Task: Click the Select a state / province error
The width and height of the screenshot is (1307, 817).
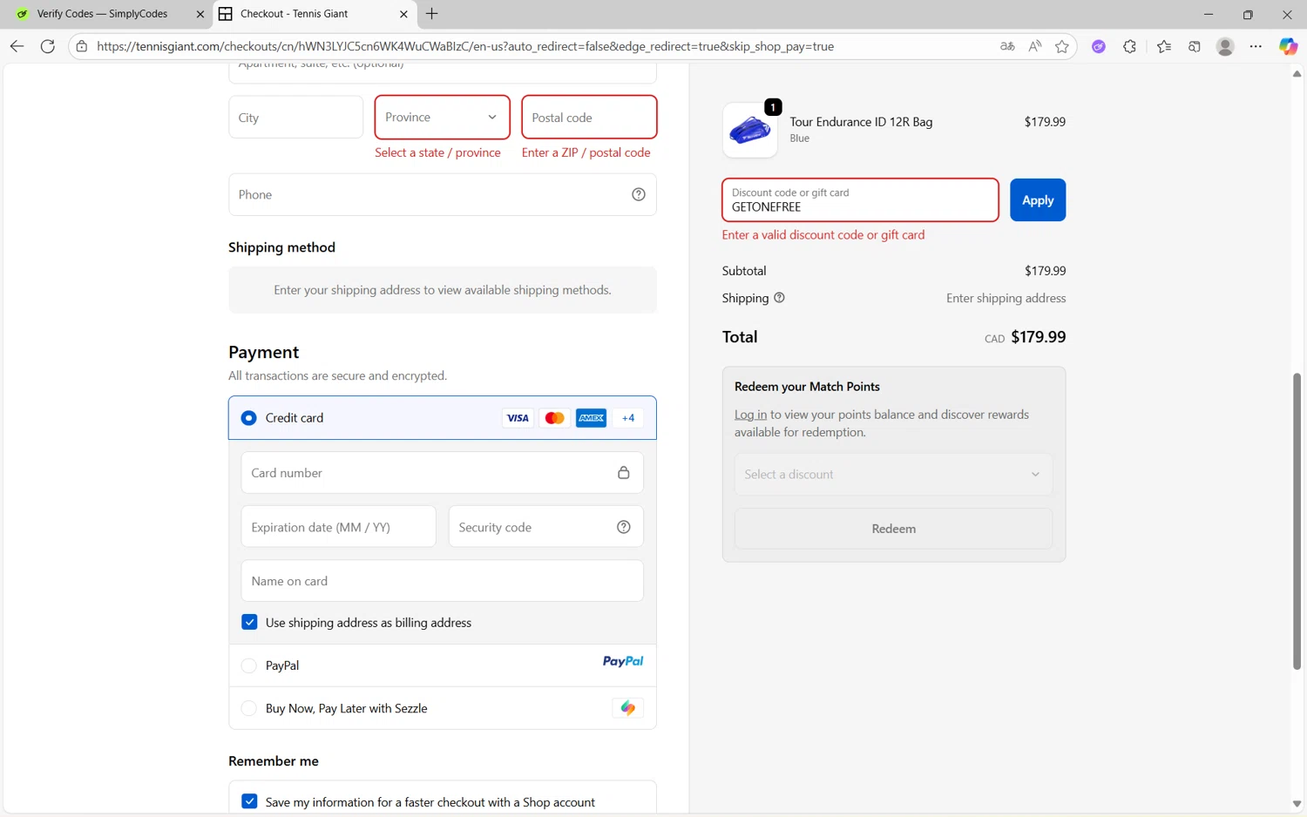Action: (x=437, y=152)
